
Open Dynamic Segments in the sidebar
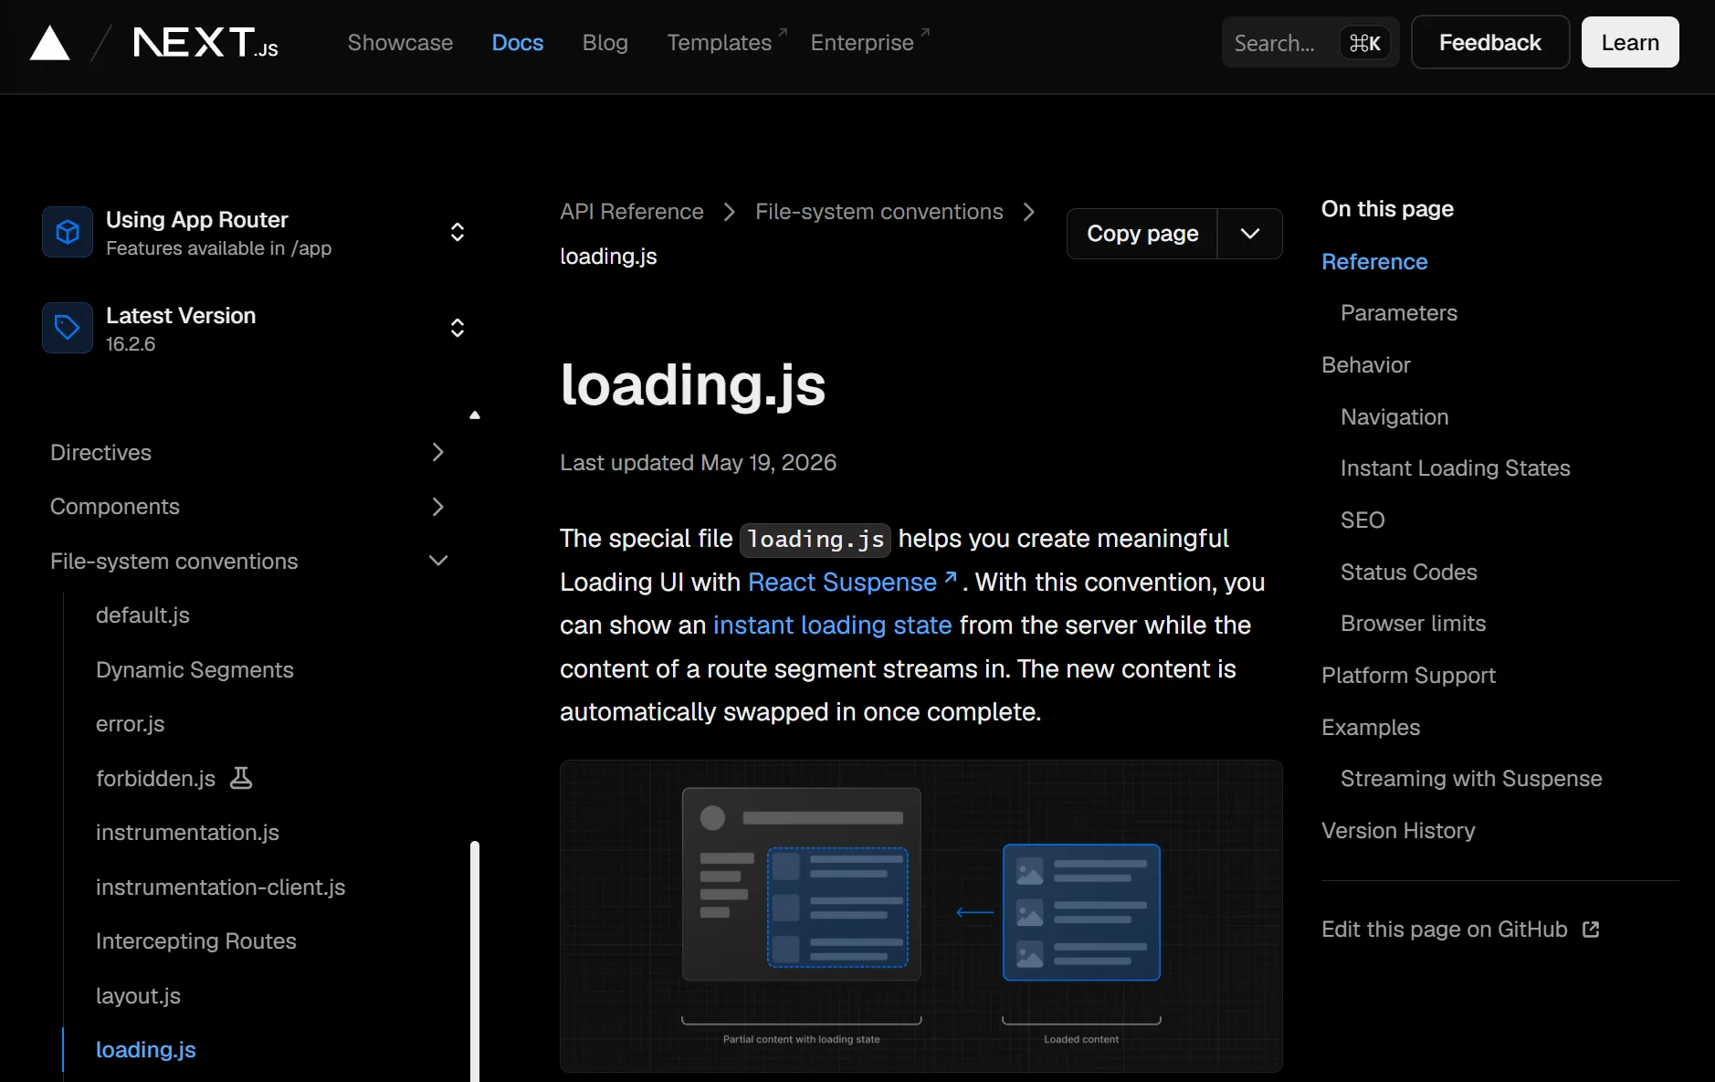(x=195, y=670)
